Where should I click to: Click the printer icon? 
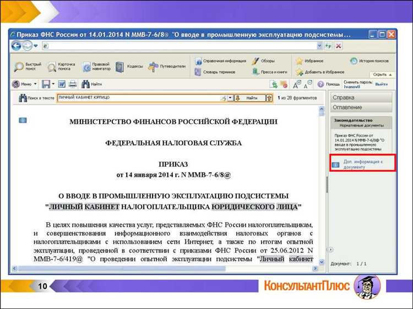point(73,84)
